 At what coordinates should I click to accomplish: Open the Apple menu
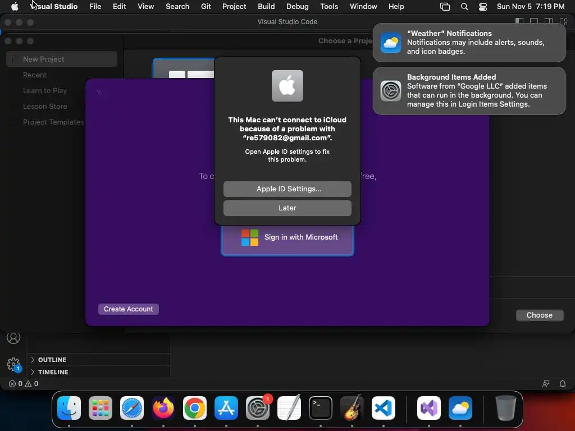coord(15,7)
